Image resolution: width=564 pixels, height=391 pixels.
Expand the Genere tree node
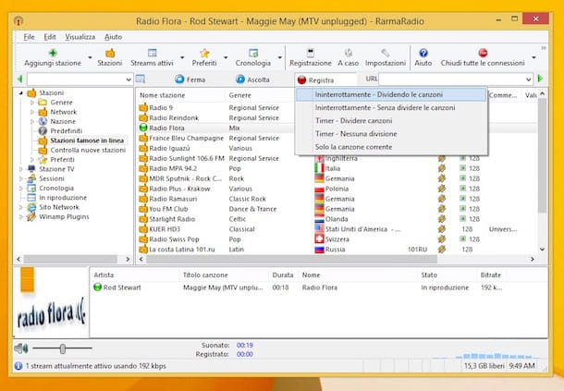click(32, 103)
